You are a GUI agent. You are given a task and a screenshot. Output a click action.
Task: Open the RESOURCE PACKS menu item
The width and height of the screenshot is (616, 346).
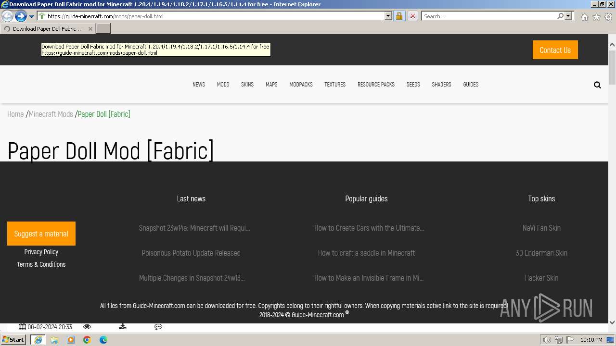(376, 84)
